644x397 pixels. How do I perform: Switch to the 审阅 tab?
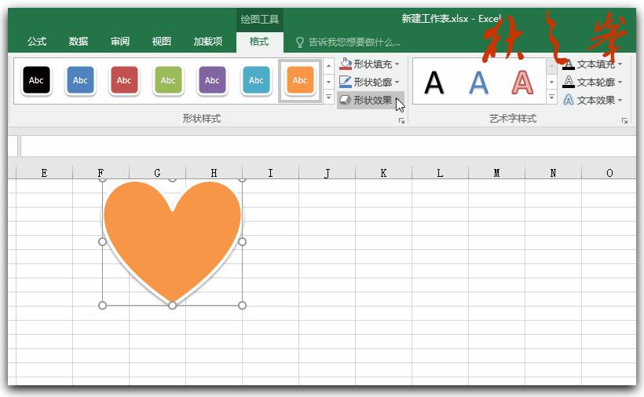[x=120, y=42]
